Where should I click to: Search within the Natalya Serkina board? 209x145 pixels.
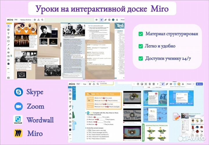42,20
